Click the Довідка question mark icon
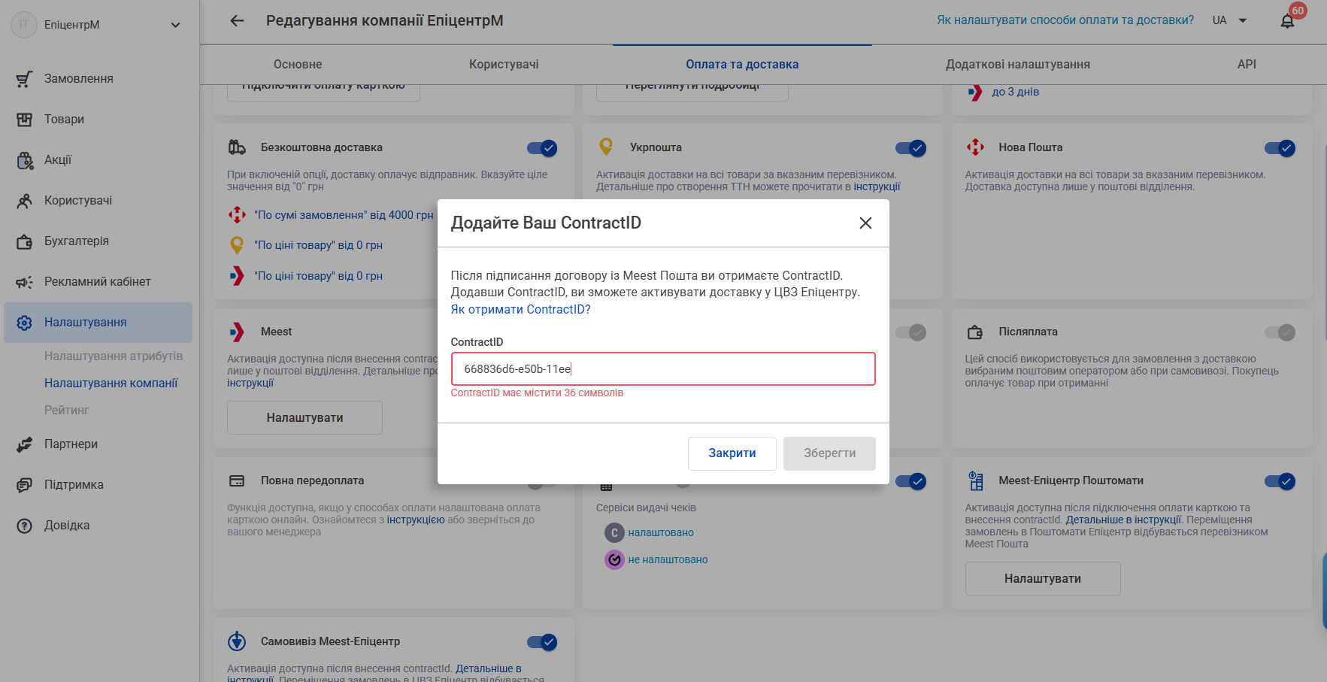Screen dimensions: 1327x682 pos(24,526)
